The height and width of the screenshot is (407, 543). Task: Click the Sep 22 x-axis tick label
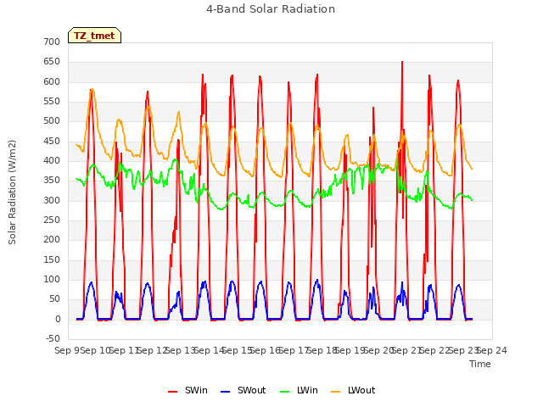[x=435, y=350]
